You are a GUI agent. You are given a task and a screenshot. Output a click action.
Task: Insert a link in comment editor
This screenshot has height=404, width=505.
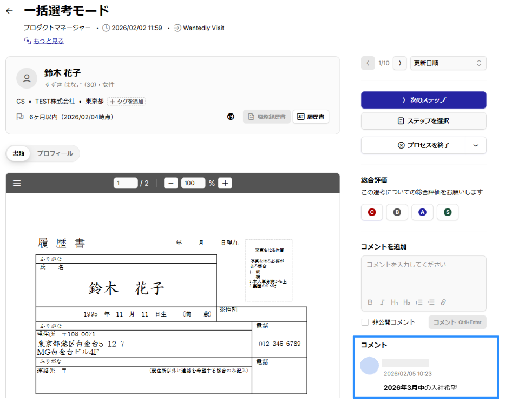point(443,302)
